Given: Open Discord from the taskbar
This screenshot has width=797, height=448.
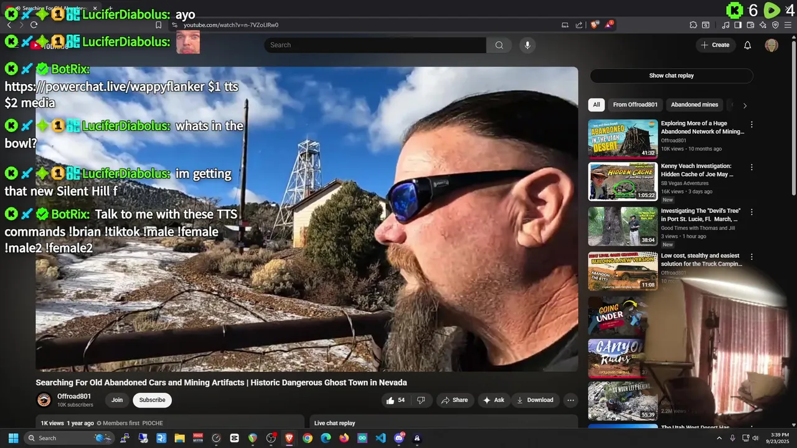Looking at the screenshot, I should coord(399,438).
